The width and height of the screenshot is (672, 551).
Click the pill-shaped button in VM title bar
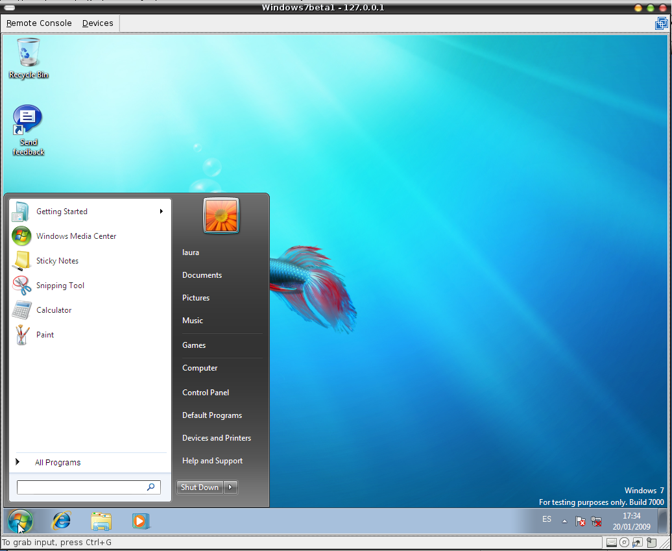click(9, 8)
